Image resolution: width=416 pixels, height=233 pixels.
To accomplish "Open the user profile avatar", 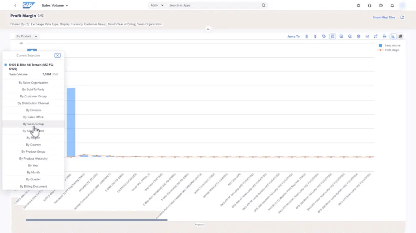I will pos(403,5).
